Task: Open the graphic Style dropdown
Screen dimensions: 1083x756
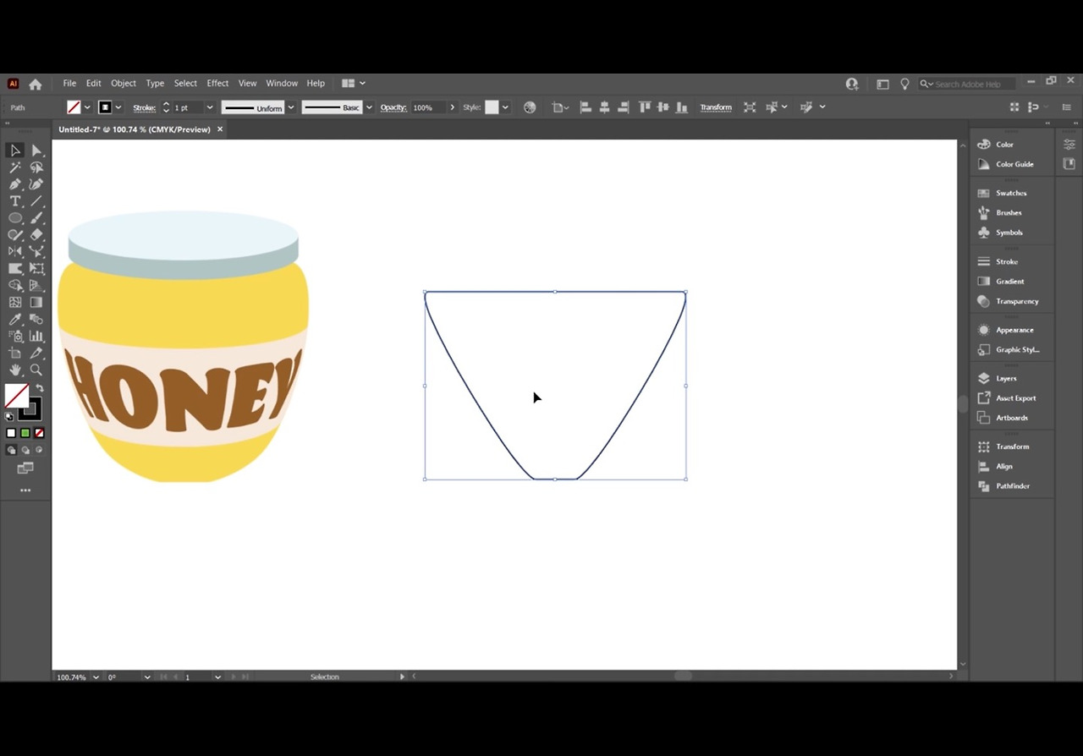Action: [505, 107]
